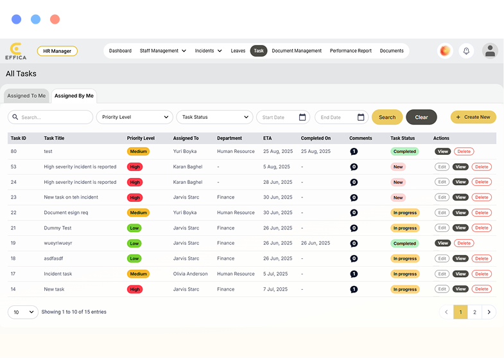Open the Start Date calendar icon
Image resolution: width=504 pixels, height=358 pixels.
pos(302,117)
